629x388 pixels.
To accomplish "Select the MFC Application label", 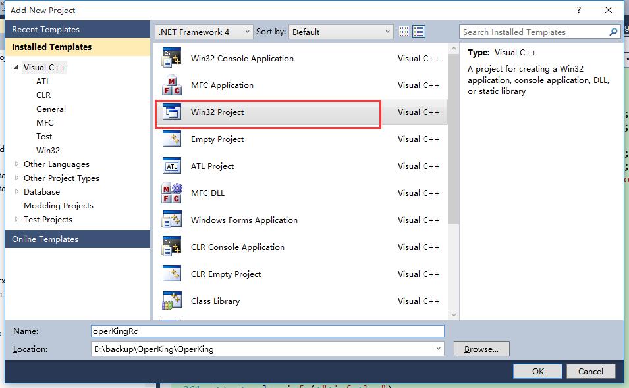I will coord(222,85).
